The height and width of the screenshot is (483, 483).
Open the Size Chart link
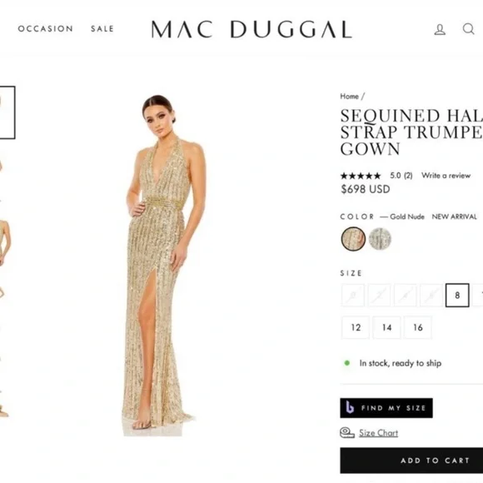click(x=378, y=433)
